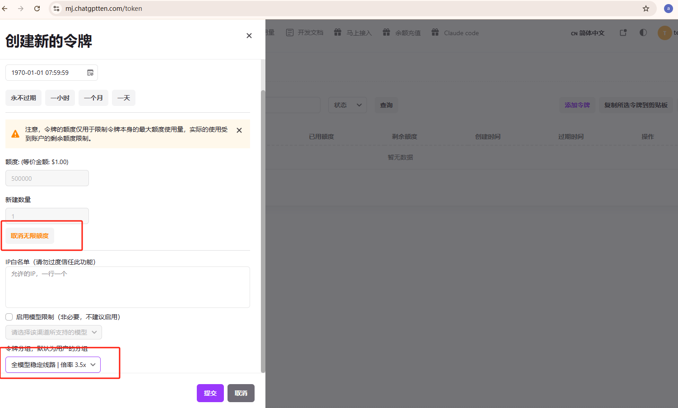Click the 取消 cancel button

point(241,393)
